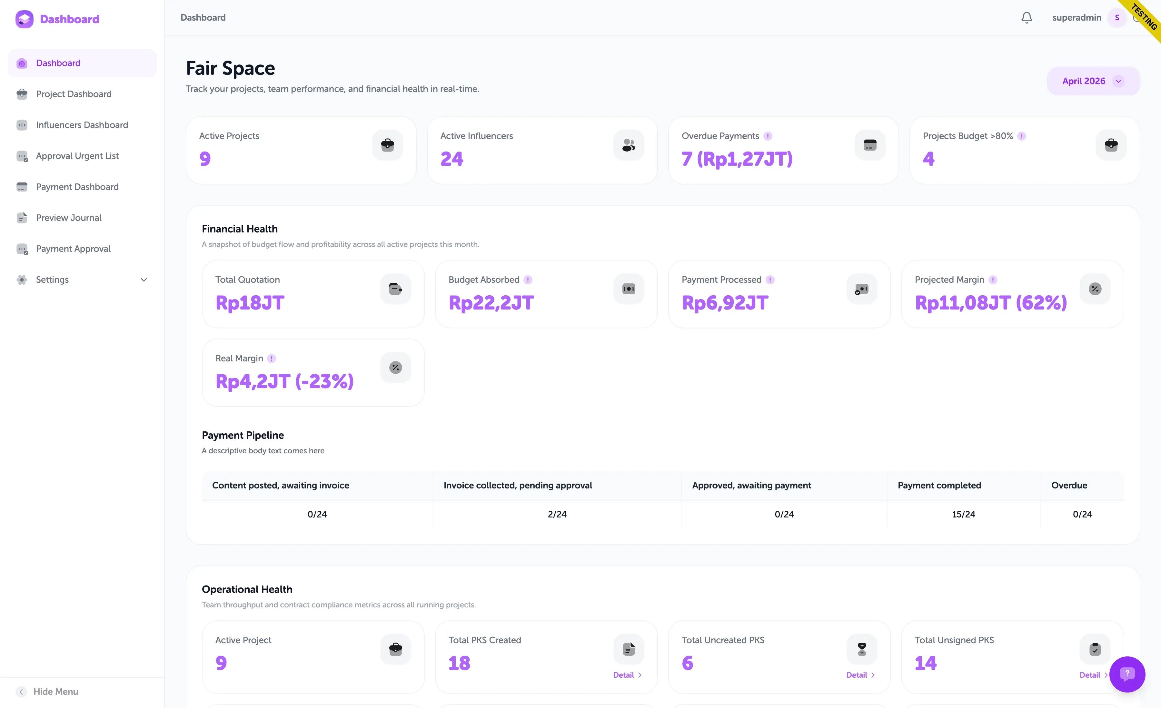Click the Detail link under Total Unsigned PKS
This screenshot has width=1161, height=708.
click(1093, 675)
